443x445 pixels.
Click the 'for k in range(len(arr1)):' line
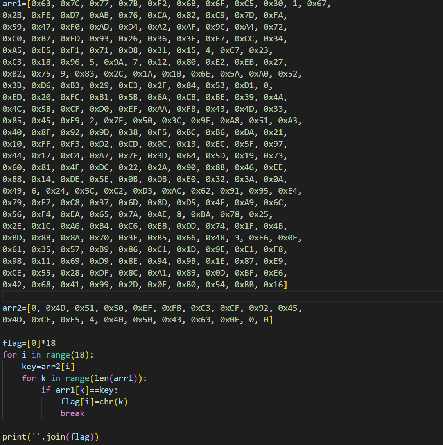[84, 378]
